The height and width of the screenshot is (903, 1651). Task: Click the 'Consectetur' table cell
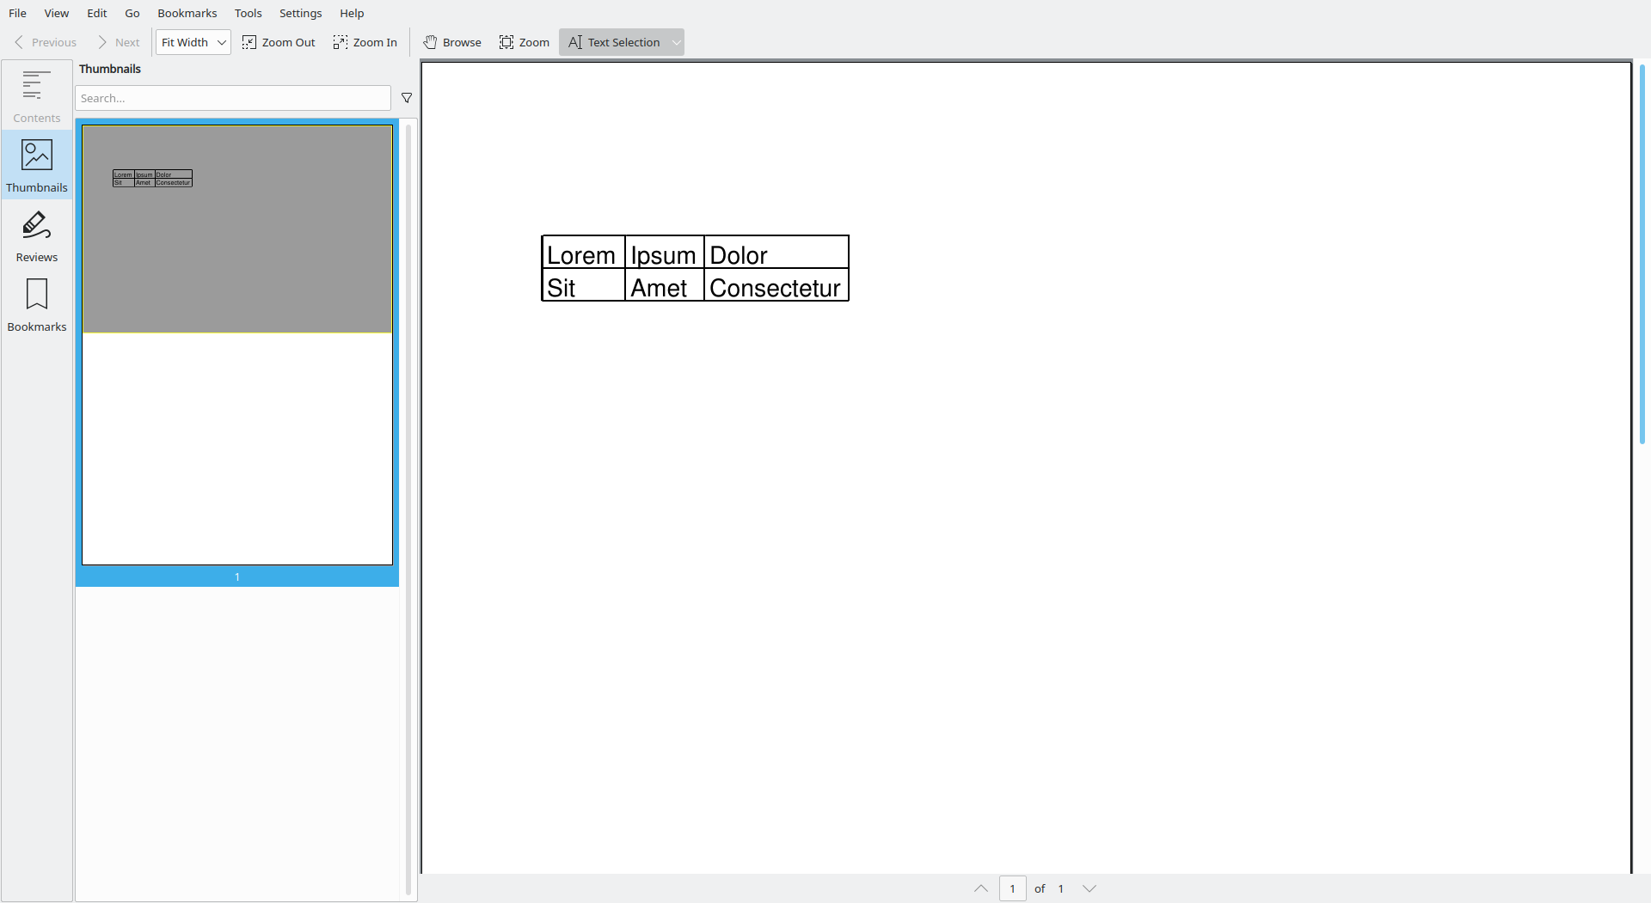(776, 285)
